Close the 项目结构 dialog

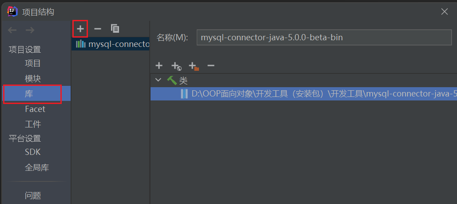444,12
